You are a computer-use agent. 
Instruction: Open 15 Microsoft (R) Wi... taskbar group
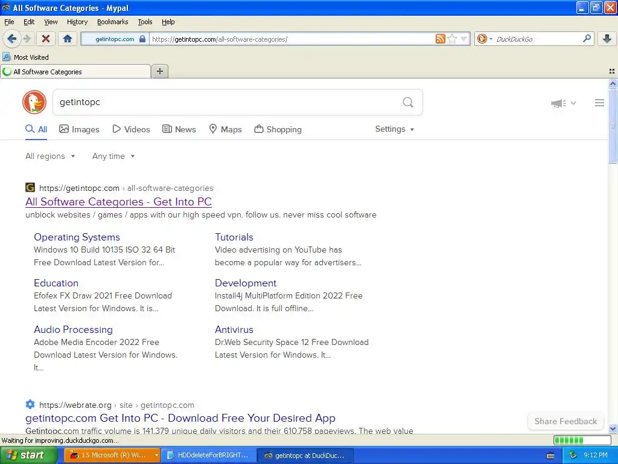point(112,456)
